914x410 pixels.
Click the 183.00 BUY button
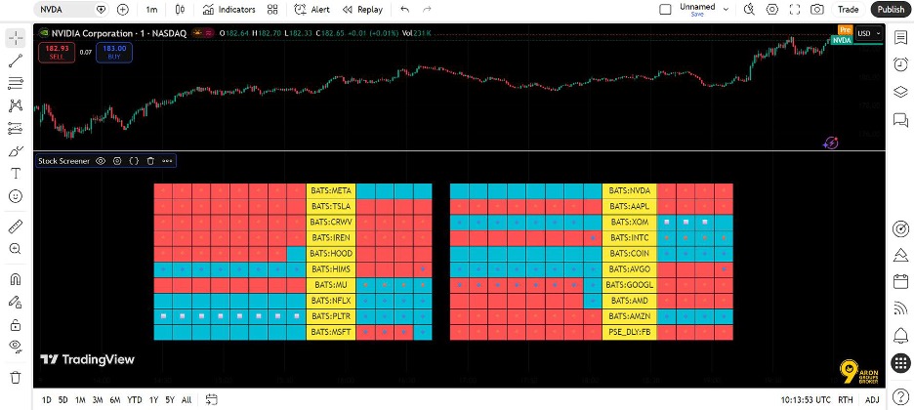point(114,52)
